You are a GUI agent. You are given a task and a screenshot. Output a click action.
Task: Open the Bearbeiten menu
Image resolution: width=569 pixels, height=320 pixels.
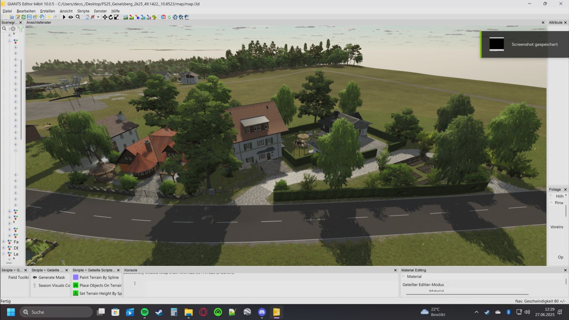(x=26, y=11)
